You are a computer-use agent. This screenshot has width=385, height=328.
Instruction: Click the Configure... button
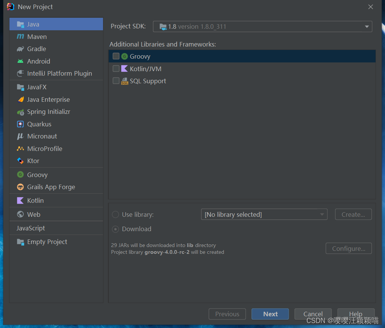[349, 249]
